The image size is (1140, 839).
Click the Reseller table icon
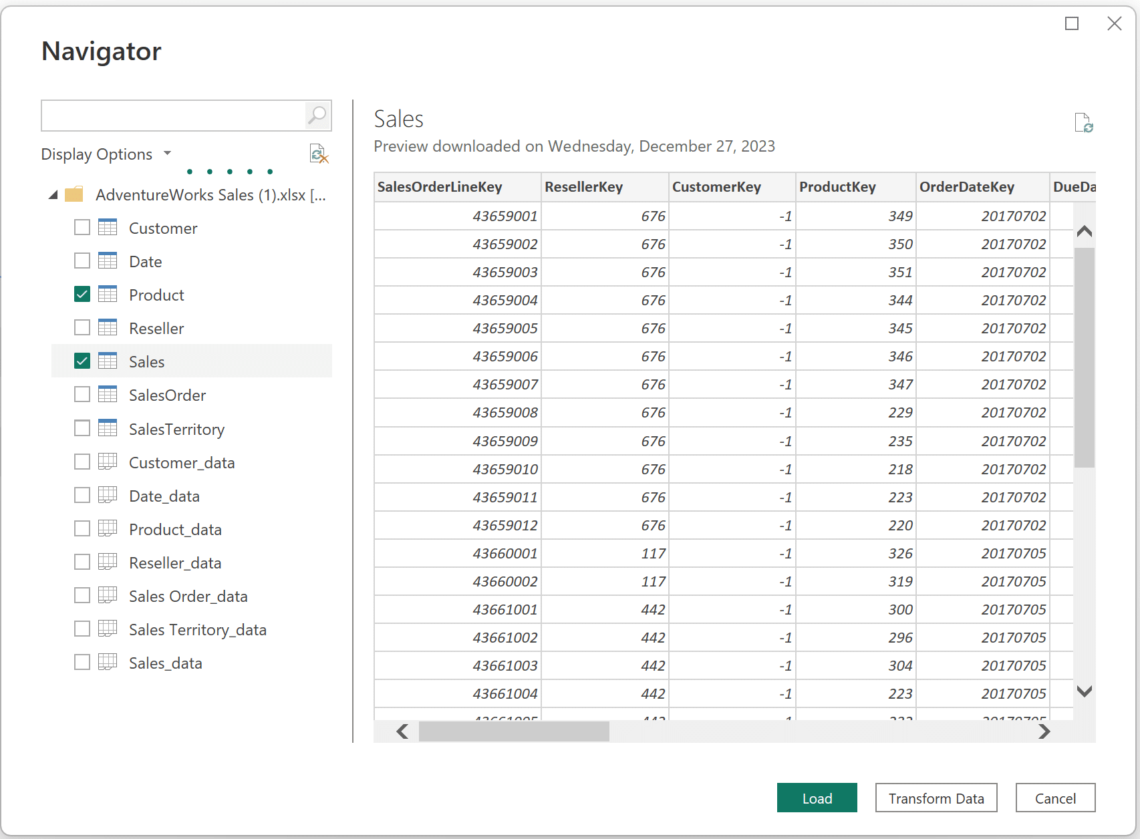click(x=108, y=328)
